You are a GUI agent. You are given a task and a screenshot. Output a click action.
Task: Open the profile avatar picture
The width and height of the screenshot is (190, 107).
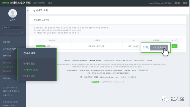pyautogui.click(x=12, y=13)
